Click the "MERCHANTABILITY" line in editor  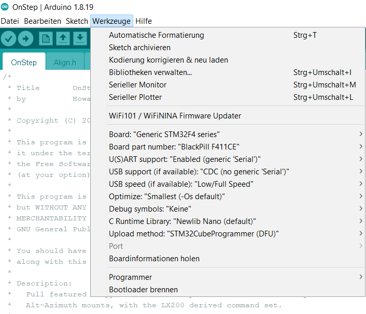(47, 218)
